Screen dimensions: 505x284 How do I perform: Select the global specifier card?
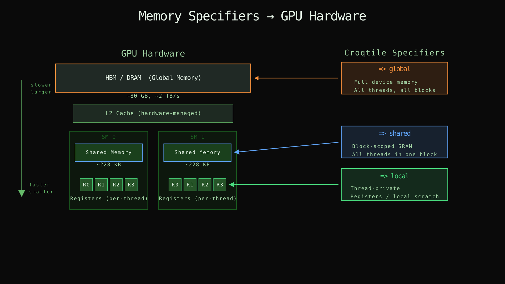[394, 78]
